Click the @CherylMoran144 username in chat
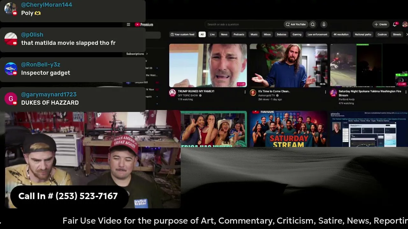This screenshot has width=408, height=229. pos(47,5)
